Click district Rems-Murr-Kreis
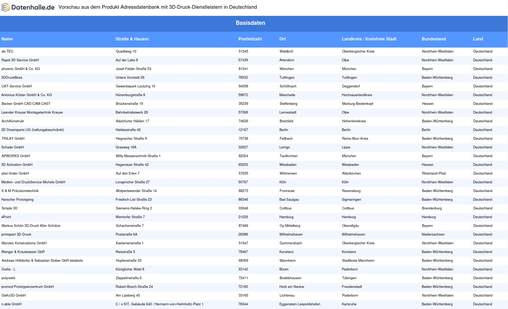Screen dimensions: 508x309 [355, 139]
